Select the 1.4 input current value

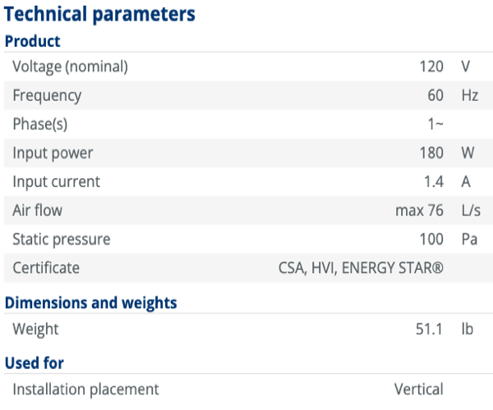click(x=434, y=181)
